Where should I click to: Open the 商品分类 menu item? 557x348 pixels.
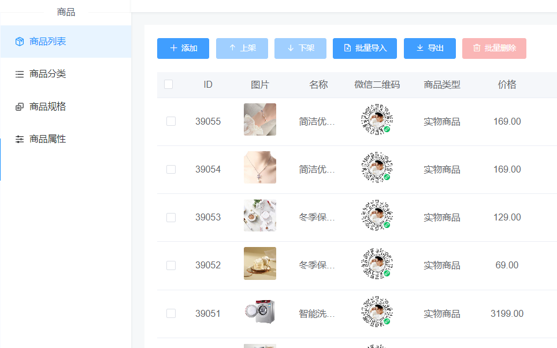point(66,74)
